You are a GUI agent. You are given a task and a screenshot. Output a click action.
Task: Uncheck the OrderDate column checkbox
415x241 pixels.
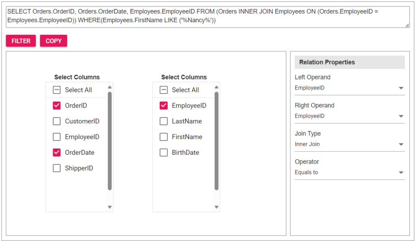point(57,153)
